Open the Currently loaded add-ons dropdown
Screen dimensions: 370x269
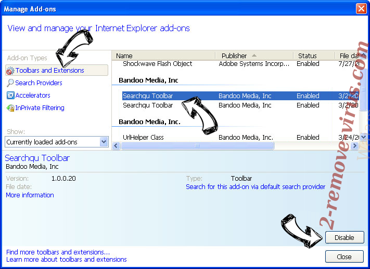point(57,142)
